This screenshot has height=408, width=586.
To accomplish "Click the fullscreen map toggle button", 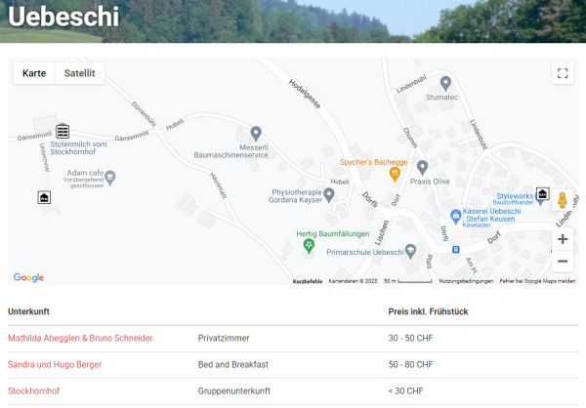I will tap(562, 73).
